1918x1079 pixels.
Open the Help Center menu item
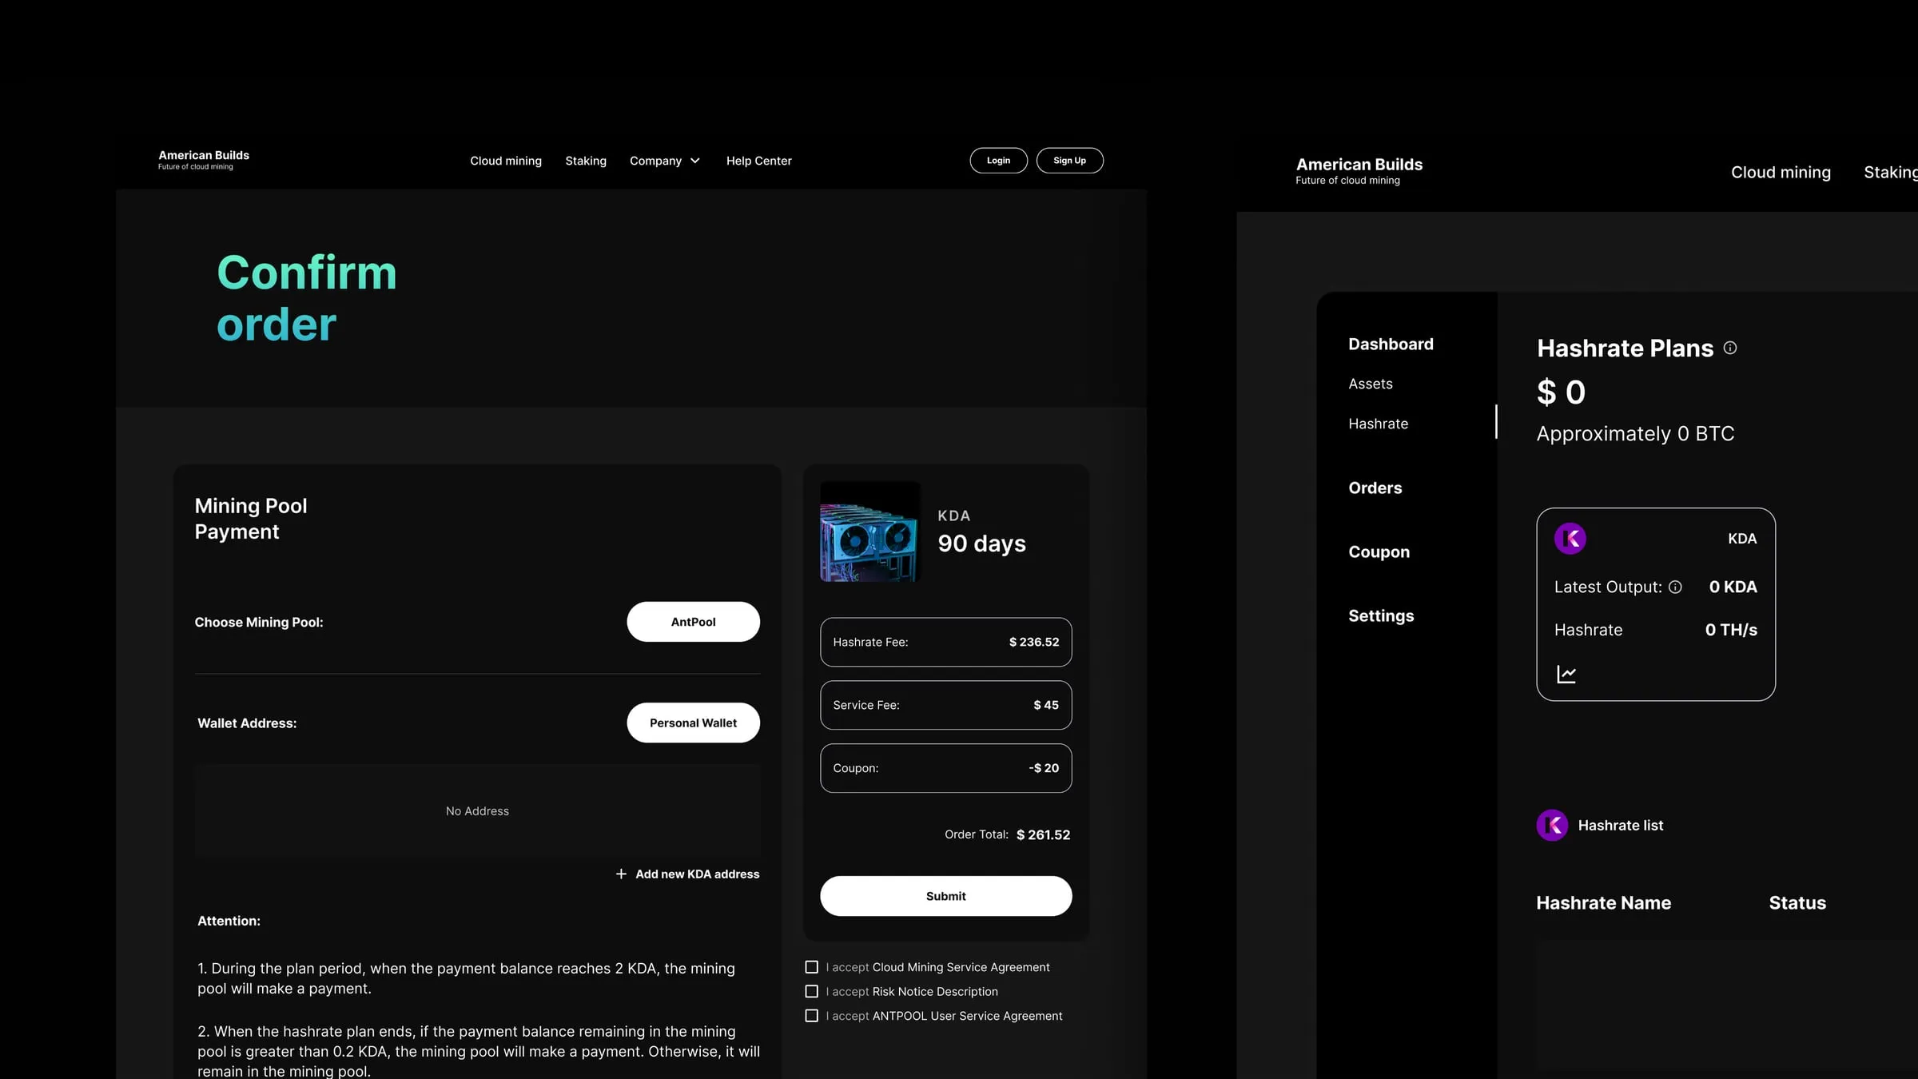(x=759, y=161)
